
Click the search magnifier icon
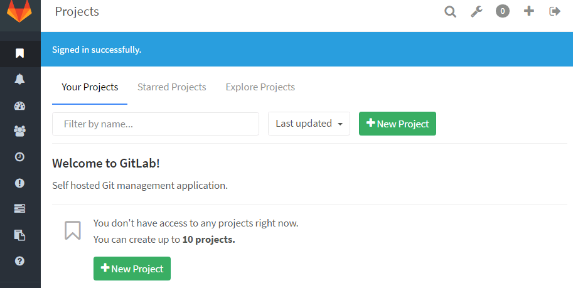[x=450, y=11]
